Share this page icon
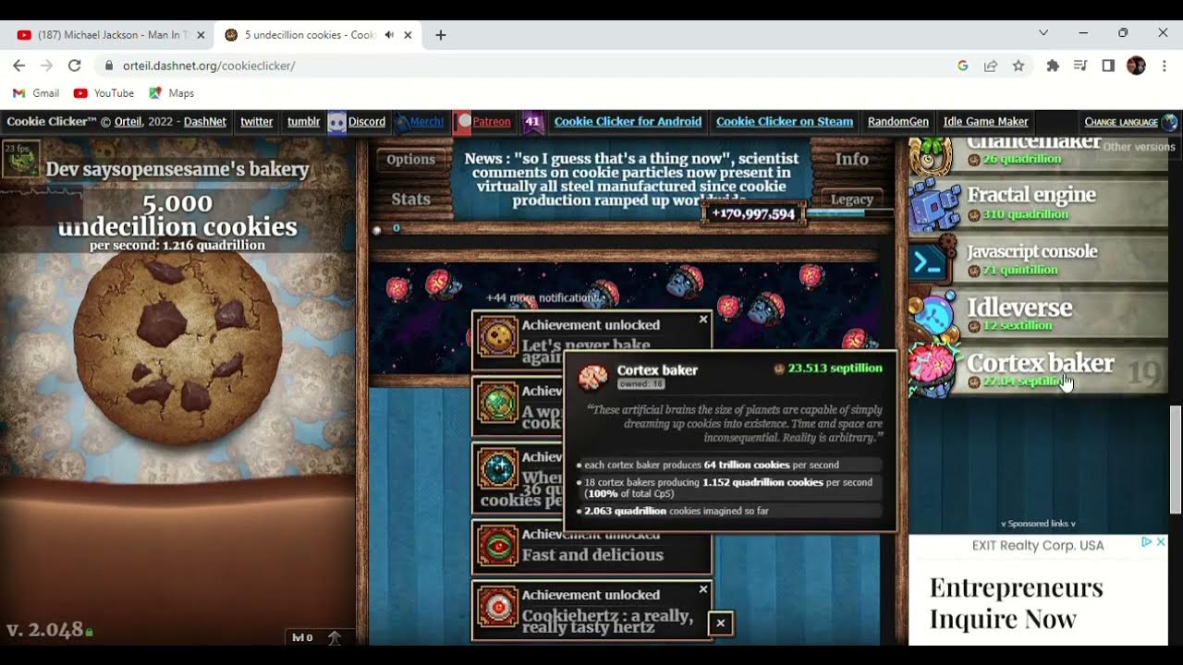Image resolution: width=1183 pixels, height=665 pixels. click(991, 66)
